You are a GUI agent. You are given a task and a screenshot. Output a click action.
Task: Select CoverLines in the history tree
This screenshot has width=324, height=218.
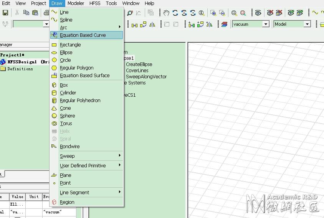pos(137,71)
